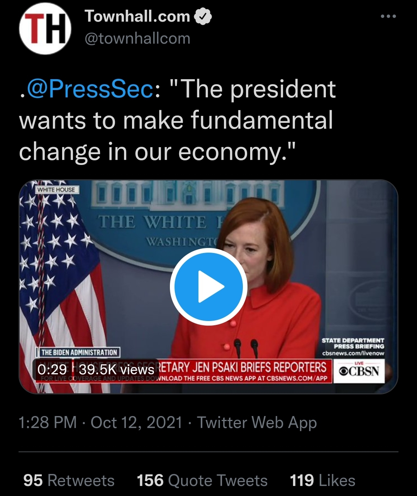Open the three-dot more options menu
Viewport: 417px width, 496px height.
tap(388, 16)
